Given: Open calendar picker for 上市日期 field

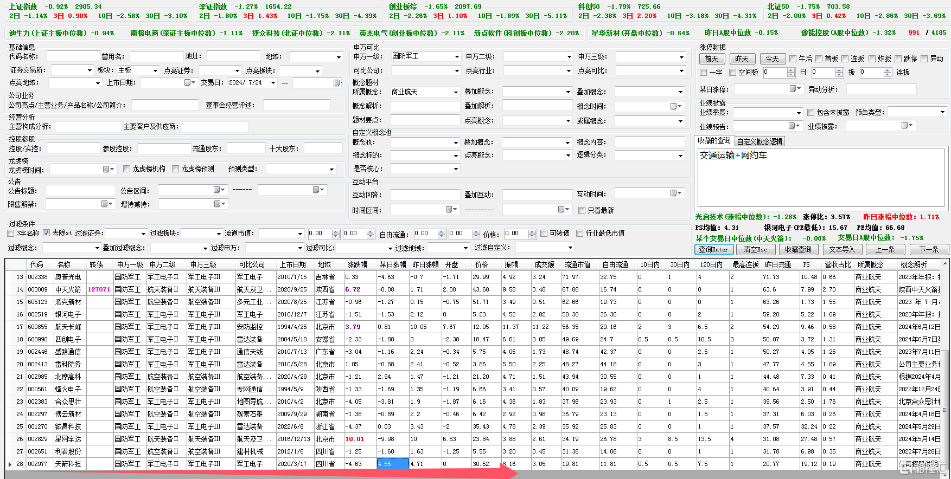Looking at the screenshot, I should [x=189, y=82].
